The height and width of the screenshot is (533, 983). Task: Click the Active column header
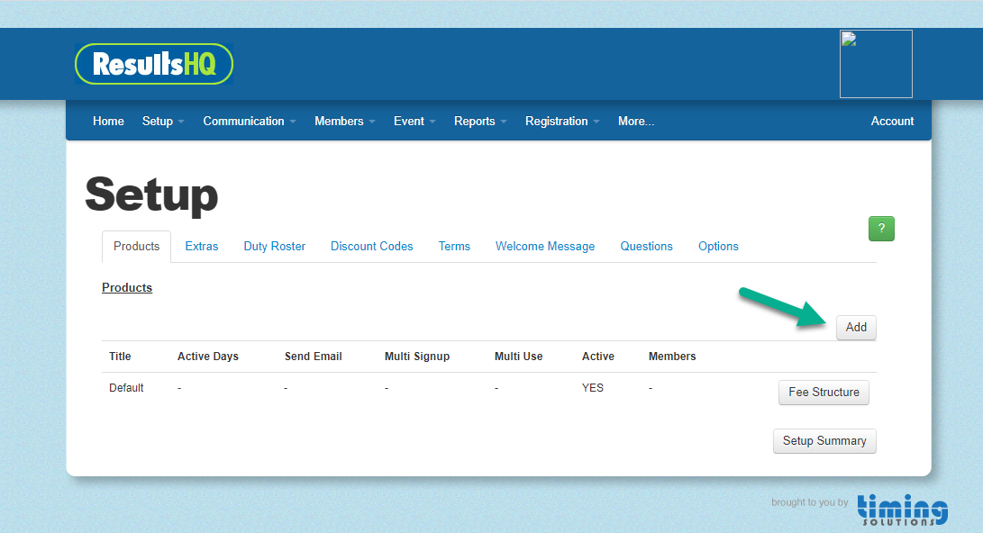coord(598,357)
